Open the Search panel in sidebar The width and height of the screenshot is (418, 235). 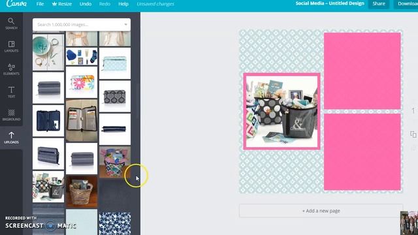click(11, 23)
